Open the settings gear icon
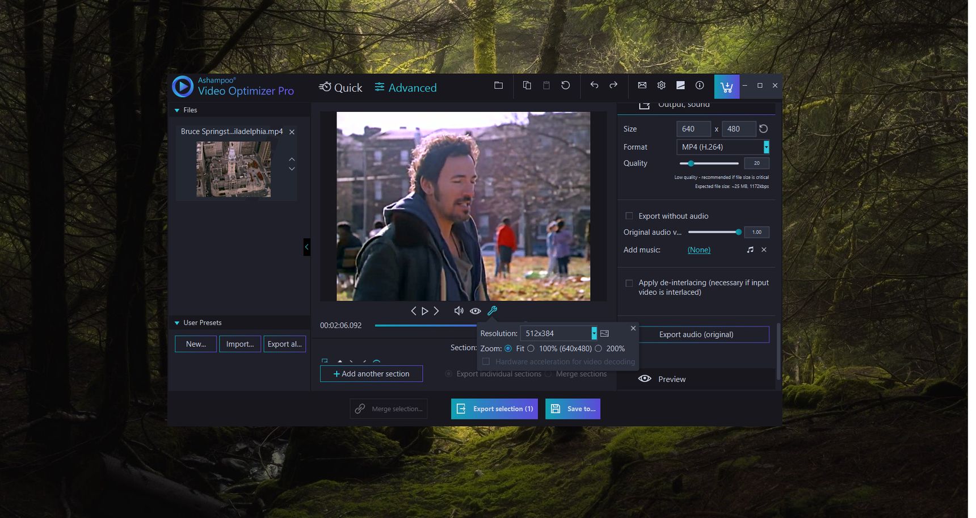The height and width of the screenshot is (518, 976). coord(661,85)
